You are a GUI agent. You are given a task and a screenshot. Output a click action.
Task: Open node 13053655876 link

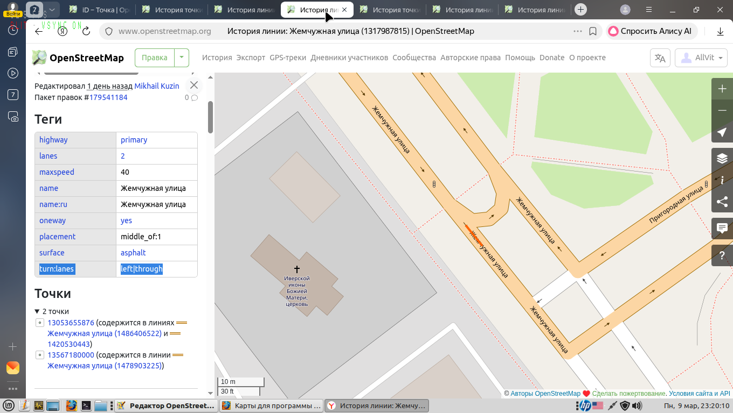click(x=71, y=323)
